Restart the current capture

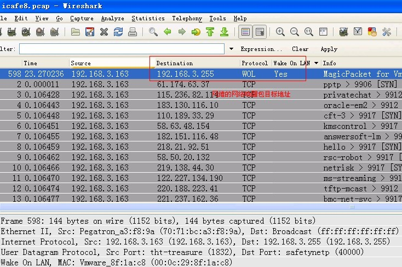click(x=54, y=32)
